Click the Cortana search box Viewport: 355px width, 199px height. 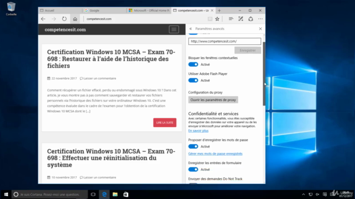(x=49, y=194)
